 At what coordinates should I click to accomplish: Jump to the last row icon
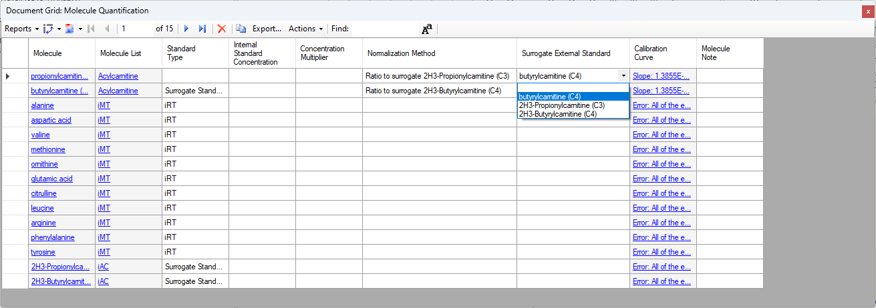pos(202,29)
